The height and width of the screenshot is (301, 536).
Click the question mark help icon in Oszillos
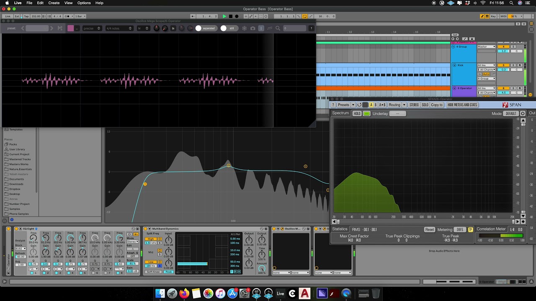[311, 28]
